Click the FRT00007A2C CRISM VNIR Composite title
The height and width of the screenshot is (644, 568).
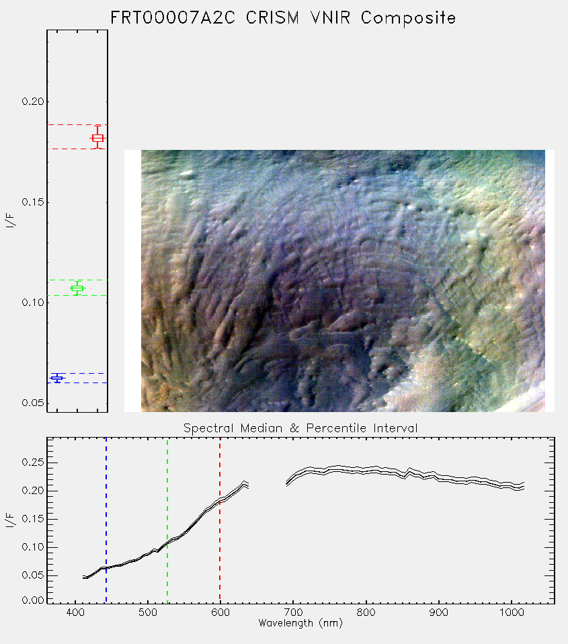click(283, 17)
